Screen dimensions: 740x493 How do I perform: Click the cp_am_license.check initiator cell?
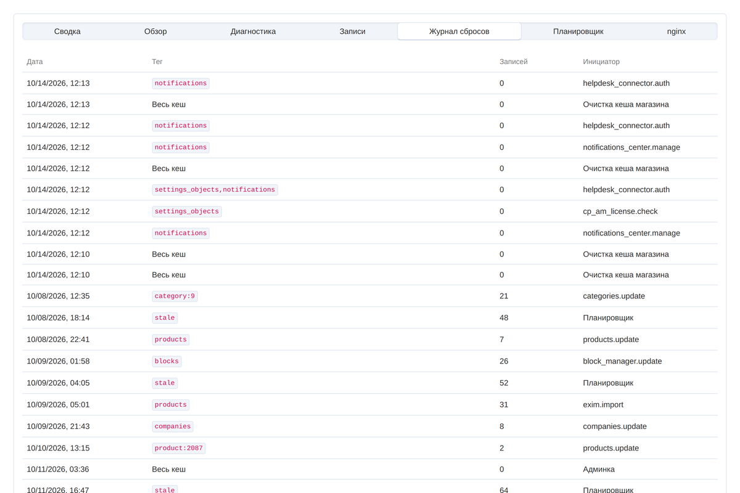click(x=620, y=211)
